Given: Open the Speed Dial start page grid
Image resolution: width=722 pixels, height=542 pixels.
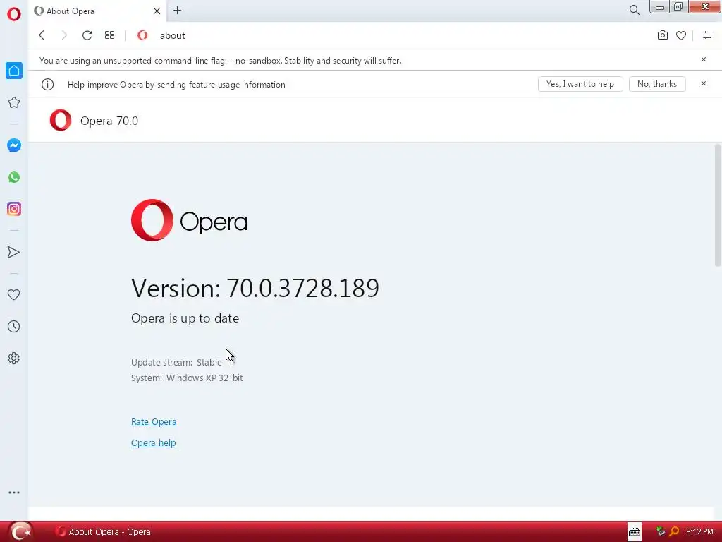Looking at the screenshot, I should click(x=109, y=35).
